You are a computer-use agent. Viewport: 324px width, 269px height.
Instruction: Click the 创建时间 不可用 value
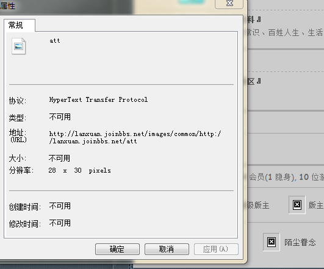60,206
